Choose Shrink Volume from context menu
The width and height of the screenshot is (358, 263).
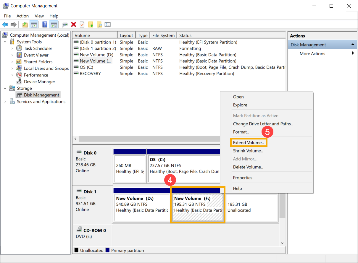click(248, 151)
